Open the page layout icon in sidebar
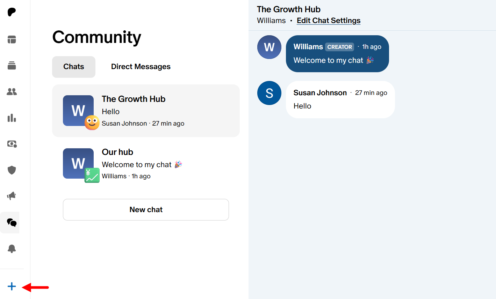 coord(12,39)
